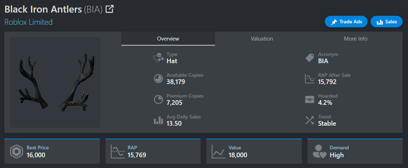Click the Trend label
Screen dimensions: 408x168
(324, 117)
